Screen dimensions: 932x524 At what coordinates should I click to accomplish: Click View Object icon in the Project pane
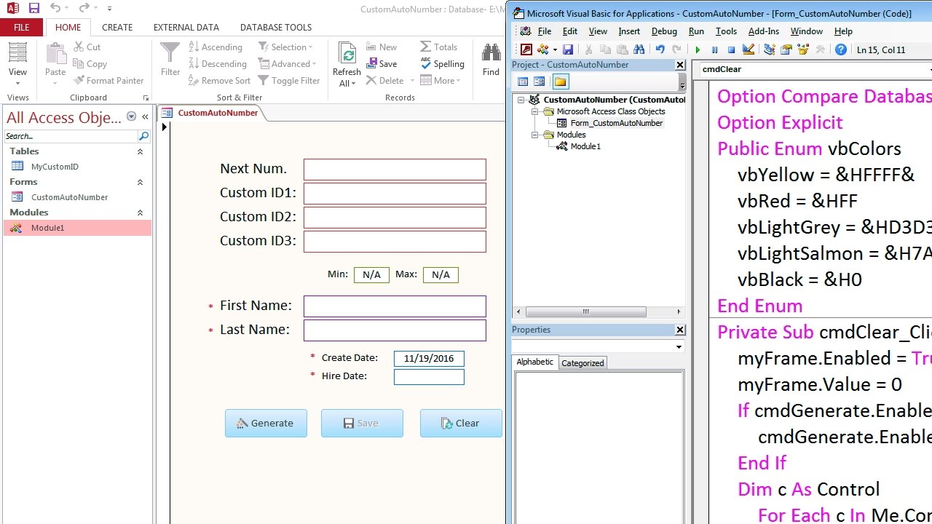pyautogui.click(x=540, y=82)
